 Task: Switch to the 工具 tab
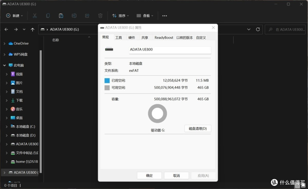pyautogui.click(x=118, y=38)
